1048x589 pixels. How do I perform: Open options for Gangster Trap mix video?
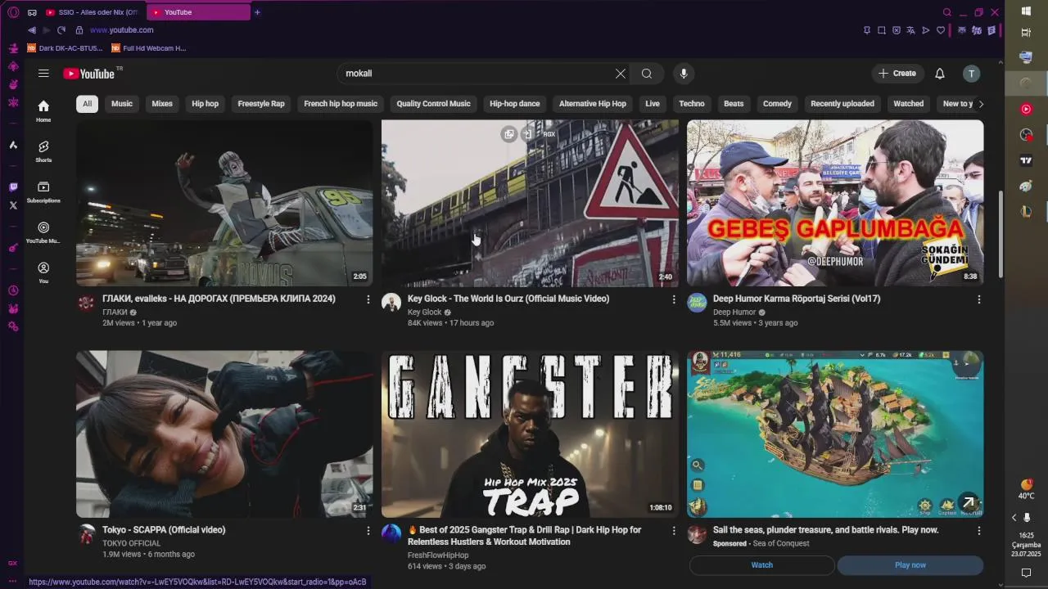tap(674, 531)
